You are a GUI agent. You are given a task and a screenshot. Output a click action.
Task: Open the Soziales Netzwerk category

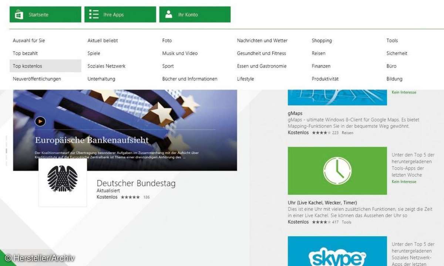(x=106, y=66)
